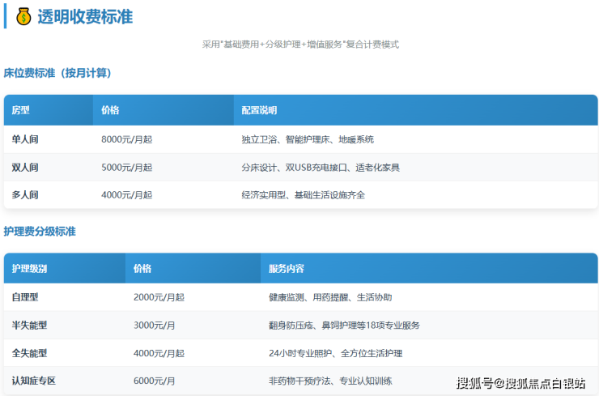The width and height of the screenshot is (599, 396).
Task: Select the 半失能型 care level row
Action: (29, 326)
